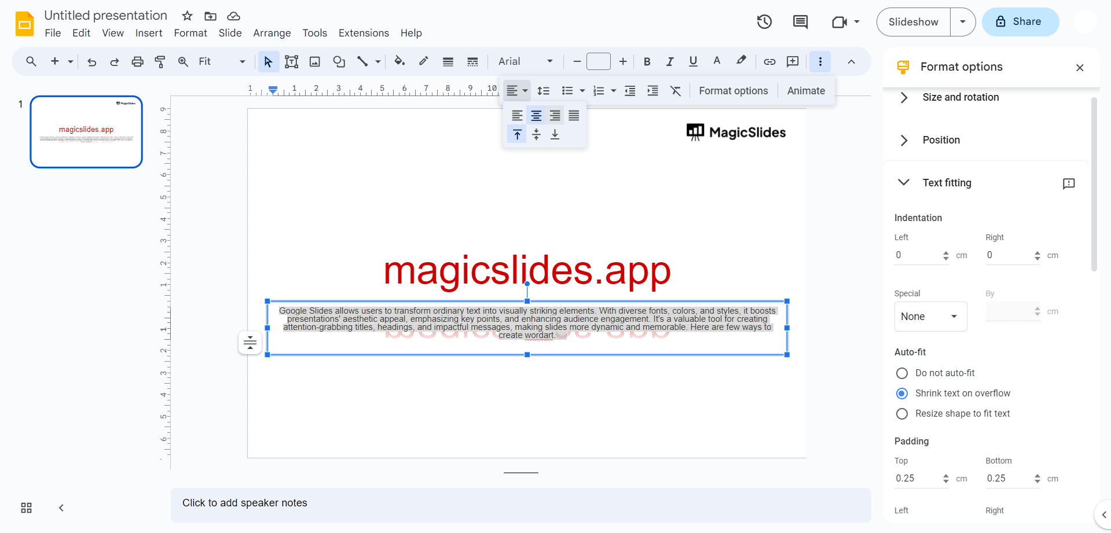Open the border color pencil
Screen dimensions: 1111x533
click(x=424, y=61)
